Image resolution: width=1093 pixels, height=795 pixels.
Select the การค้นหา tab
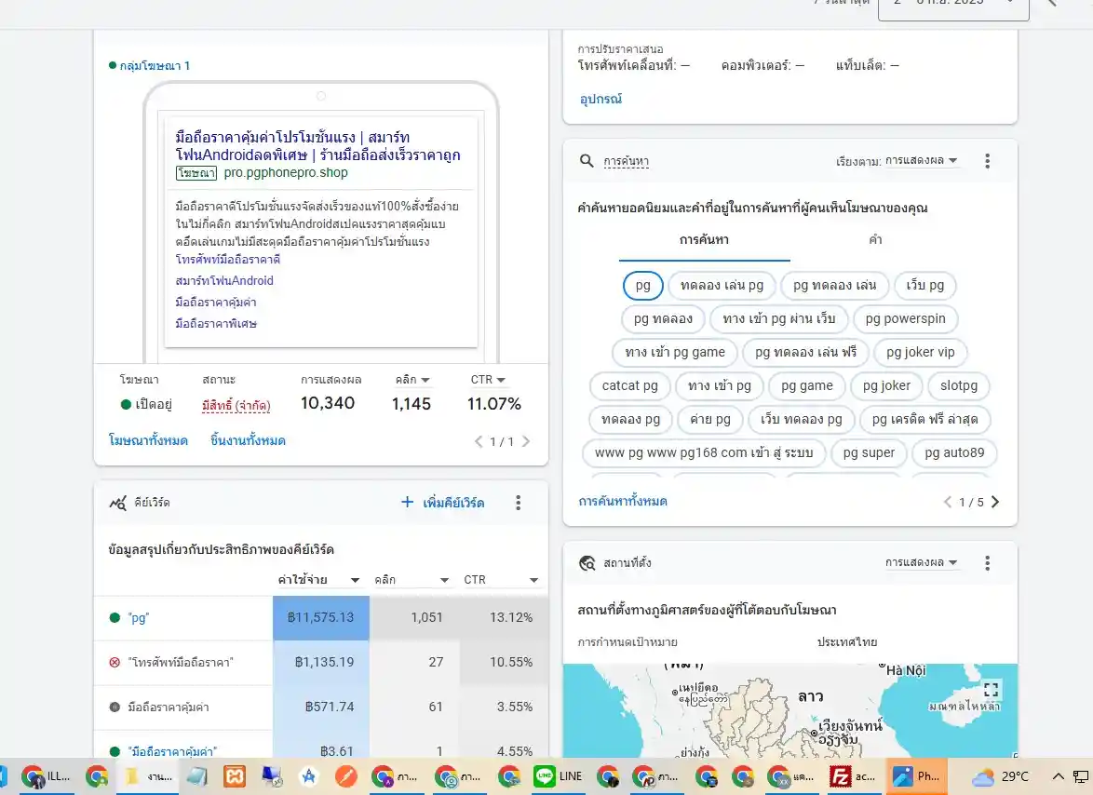point(705,239)
